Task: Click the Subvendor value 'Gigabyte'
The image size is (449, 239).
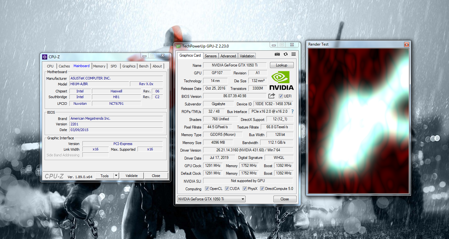Action: pyautogui.click(x=219, y=104)
